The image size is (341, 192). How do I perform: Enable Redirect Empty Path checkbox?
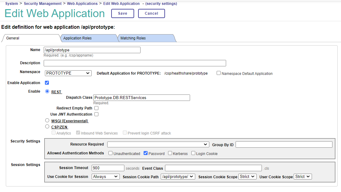coord(96,108)
